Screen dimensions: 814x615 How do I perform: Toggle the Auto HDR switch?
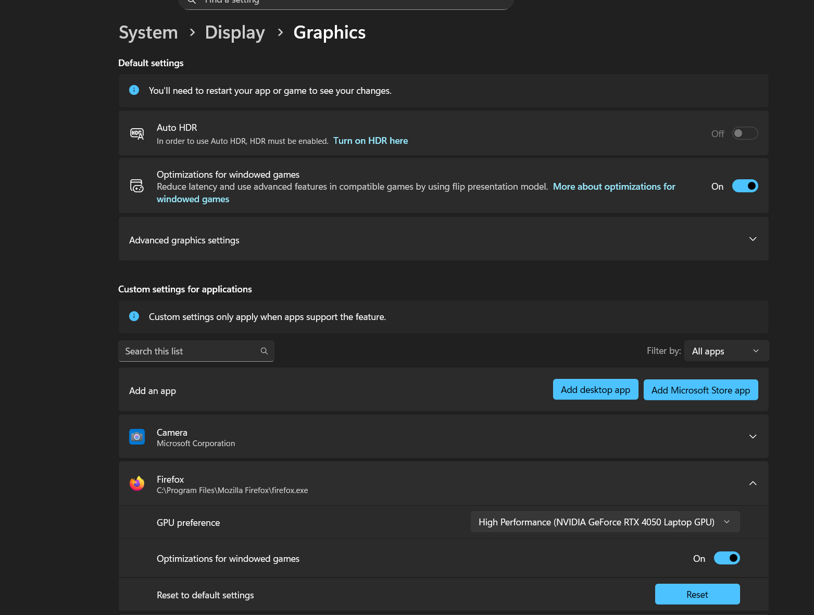(745, 133)
